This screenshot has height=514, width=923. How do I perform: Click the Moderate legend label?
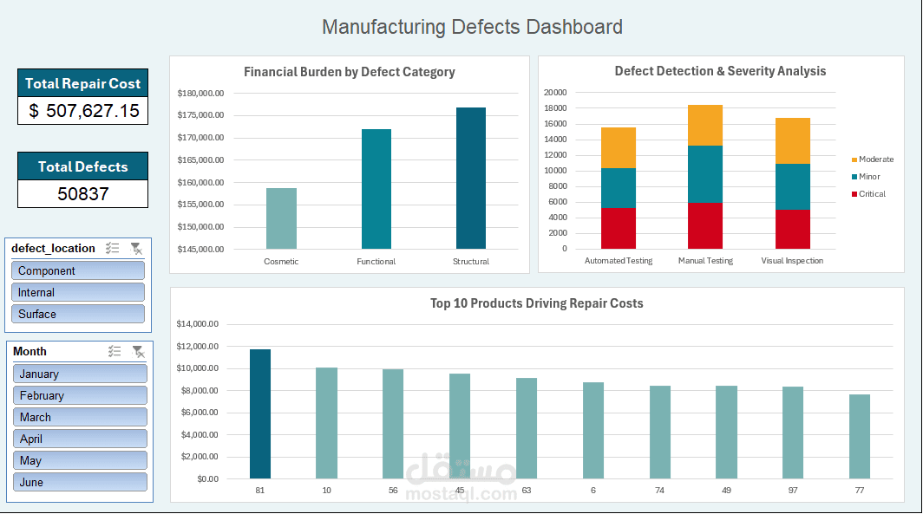coord(876,159)
